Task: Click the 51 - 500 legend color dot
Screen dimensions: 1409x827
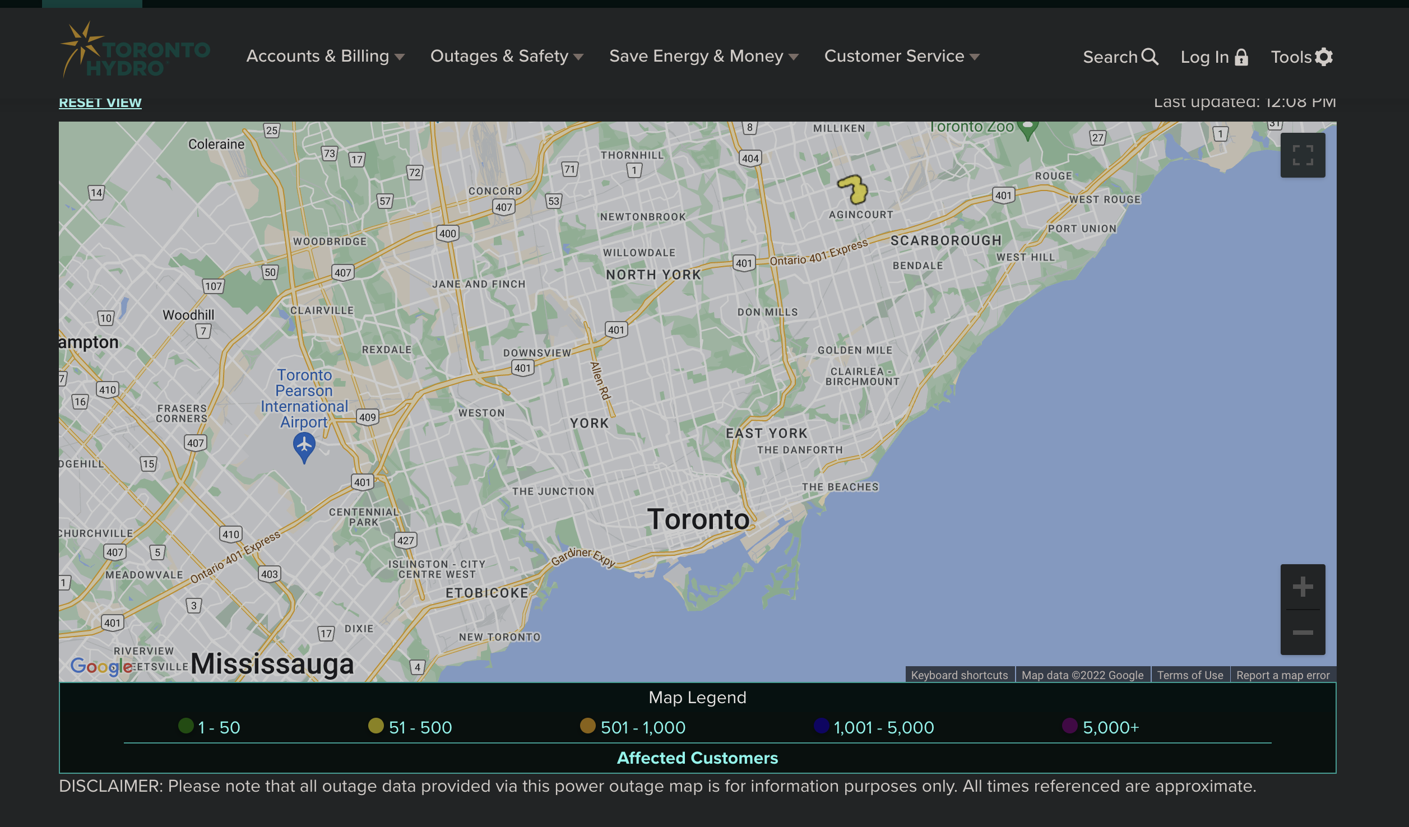Action: (x=376, y=726)
